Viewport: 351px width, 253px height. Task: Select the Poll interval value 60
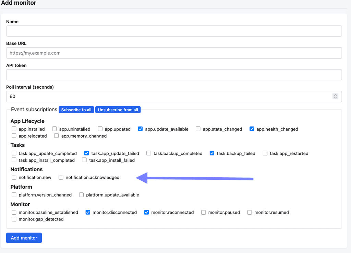click(13, 97)
